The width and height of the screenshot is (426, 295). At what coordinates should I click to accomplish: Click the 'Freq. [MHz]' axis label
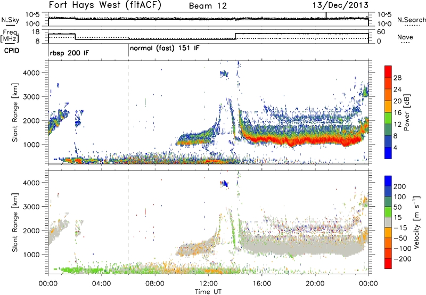tap(10, 36)
